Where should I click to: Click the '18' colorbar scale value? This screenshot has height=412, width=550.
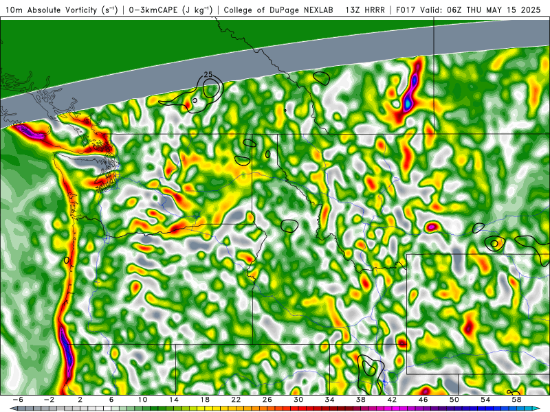click(205, 400)
